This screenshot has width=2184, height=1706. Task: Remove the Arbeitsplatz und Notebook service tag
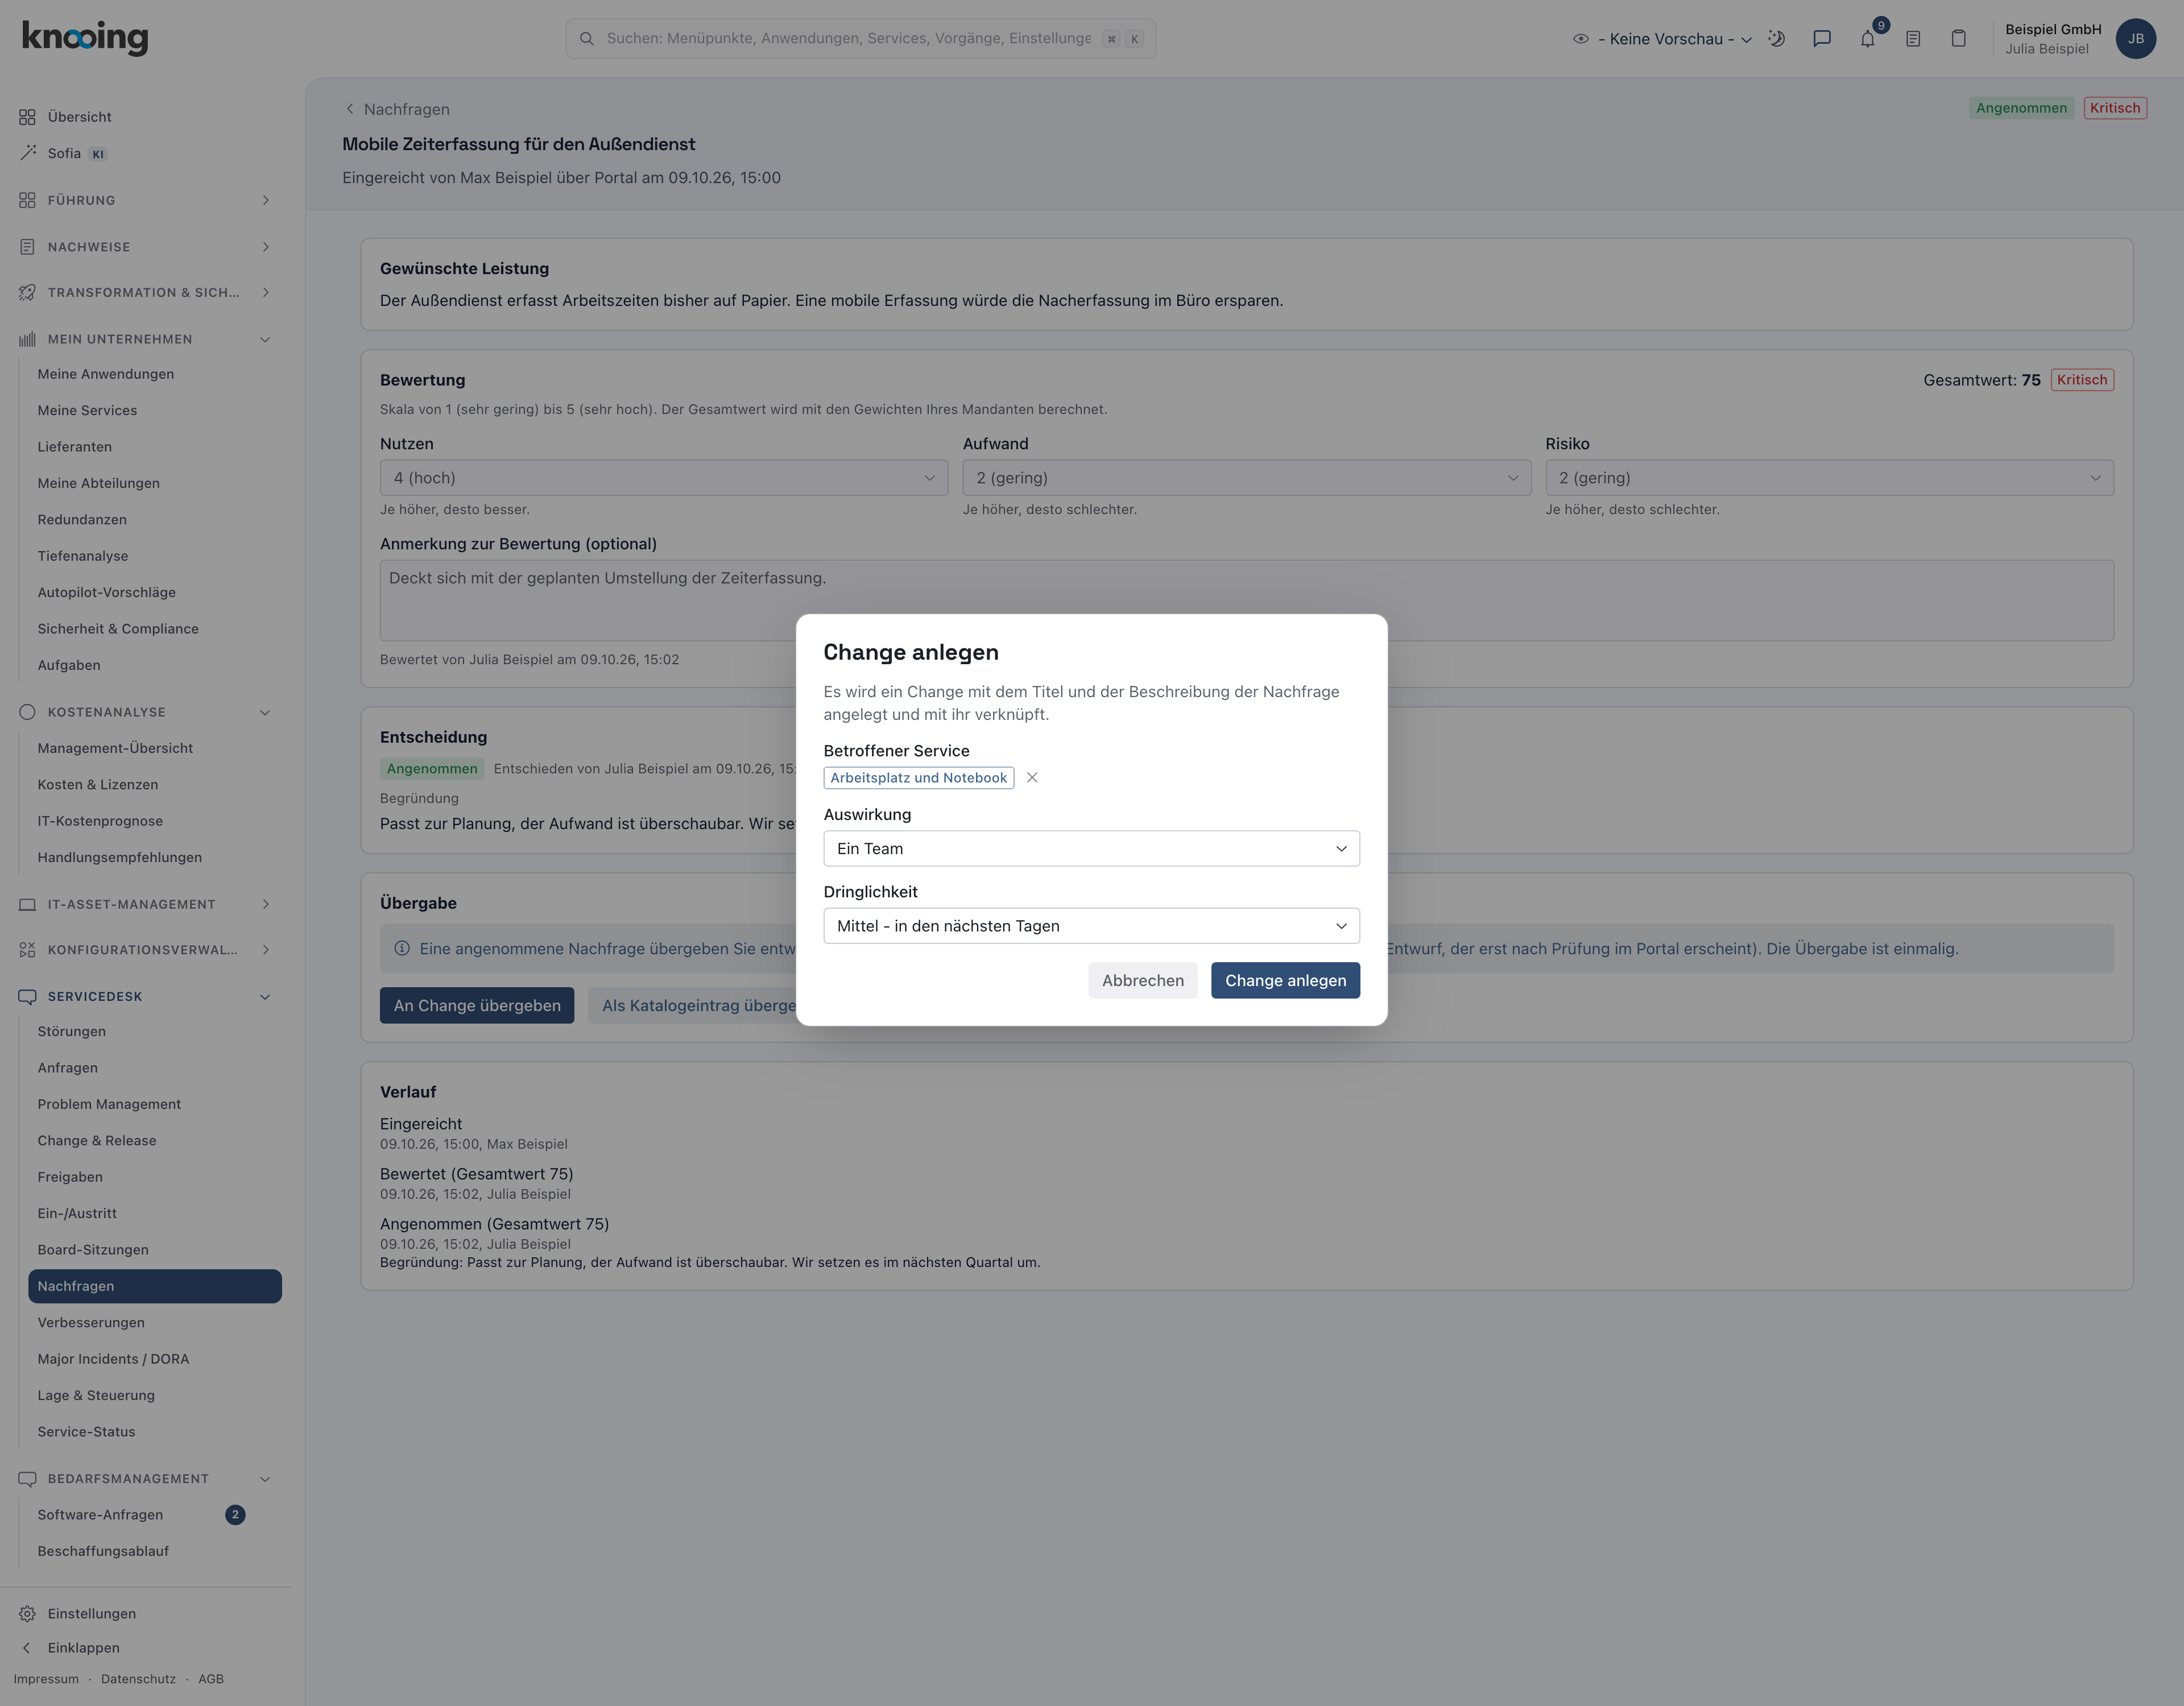pyautogui.click(x=1032, y=777)
